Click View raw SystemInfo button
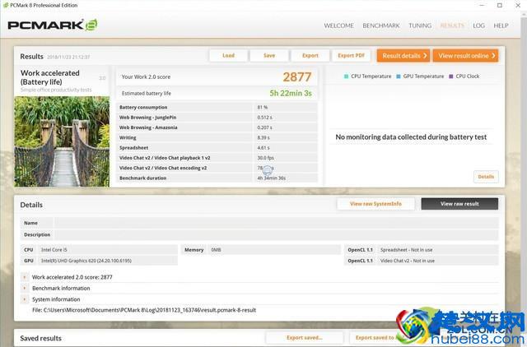Screen dimensions: 527x347 (375, 204)
